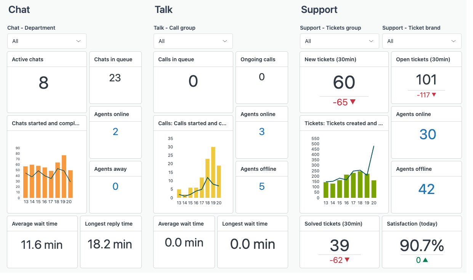Open the Chat Department dropdown

click(46, 41)
